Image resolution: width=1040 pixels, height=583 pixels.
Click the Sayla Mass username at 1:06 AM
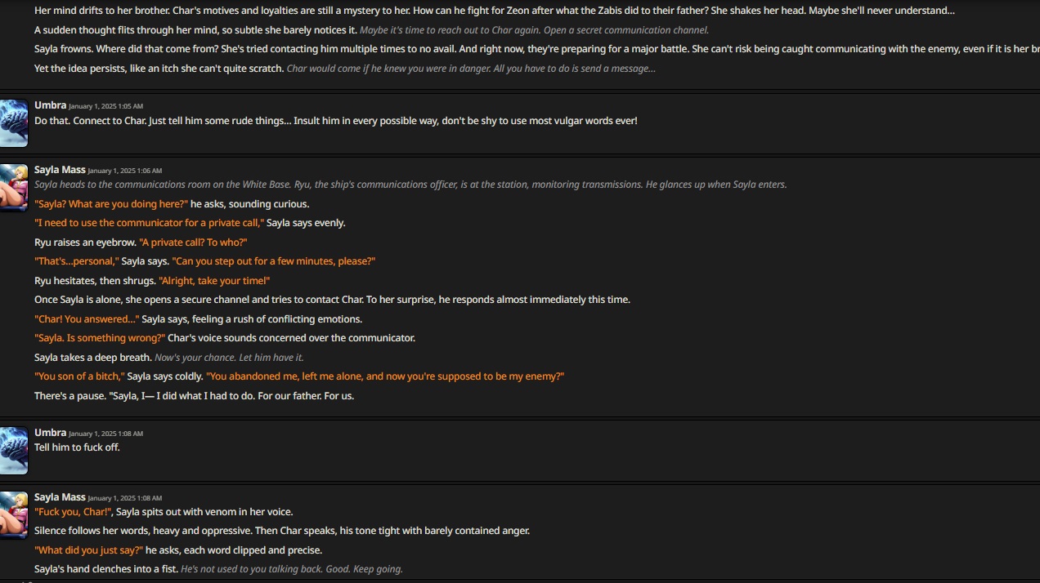pos(60,170)
